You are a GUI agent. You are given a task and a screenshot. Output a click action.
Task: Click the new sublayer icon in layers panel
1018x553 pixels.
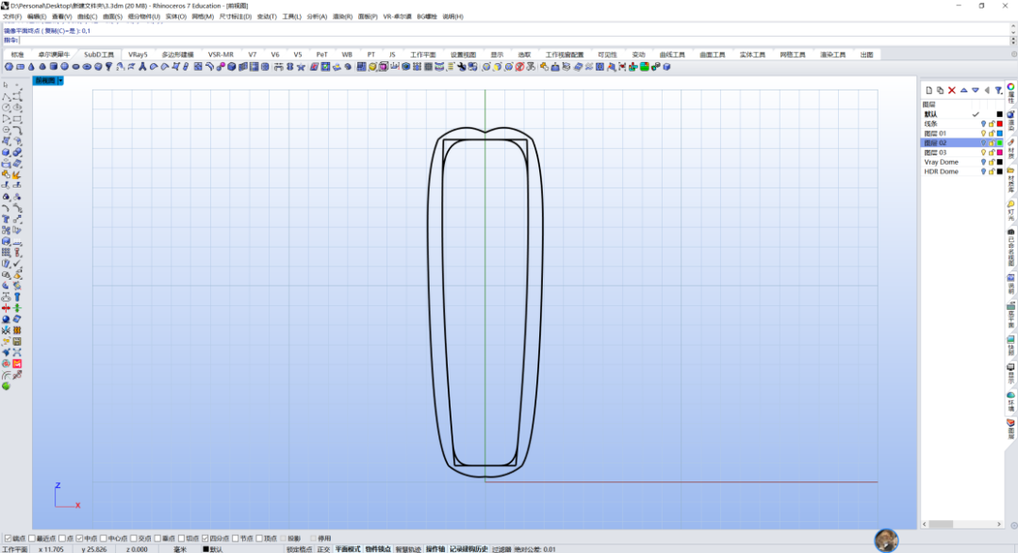pyautogui.click(x=940, y=90)
